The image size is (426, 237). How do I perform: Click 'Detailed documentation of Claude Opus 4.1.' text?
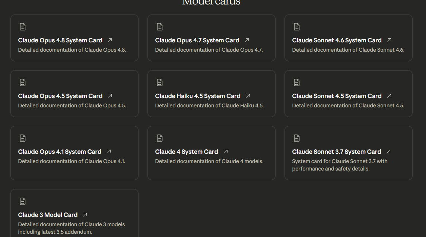[x=72, y=161]
